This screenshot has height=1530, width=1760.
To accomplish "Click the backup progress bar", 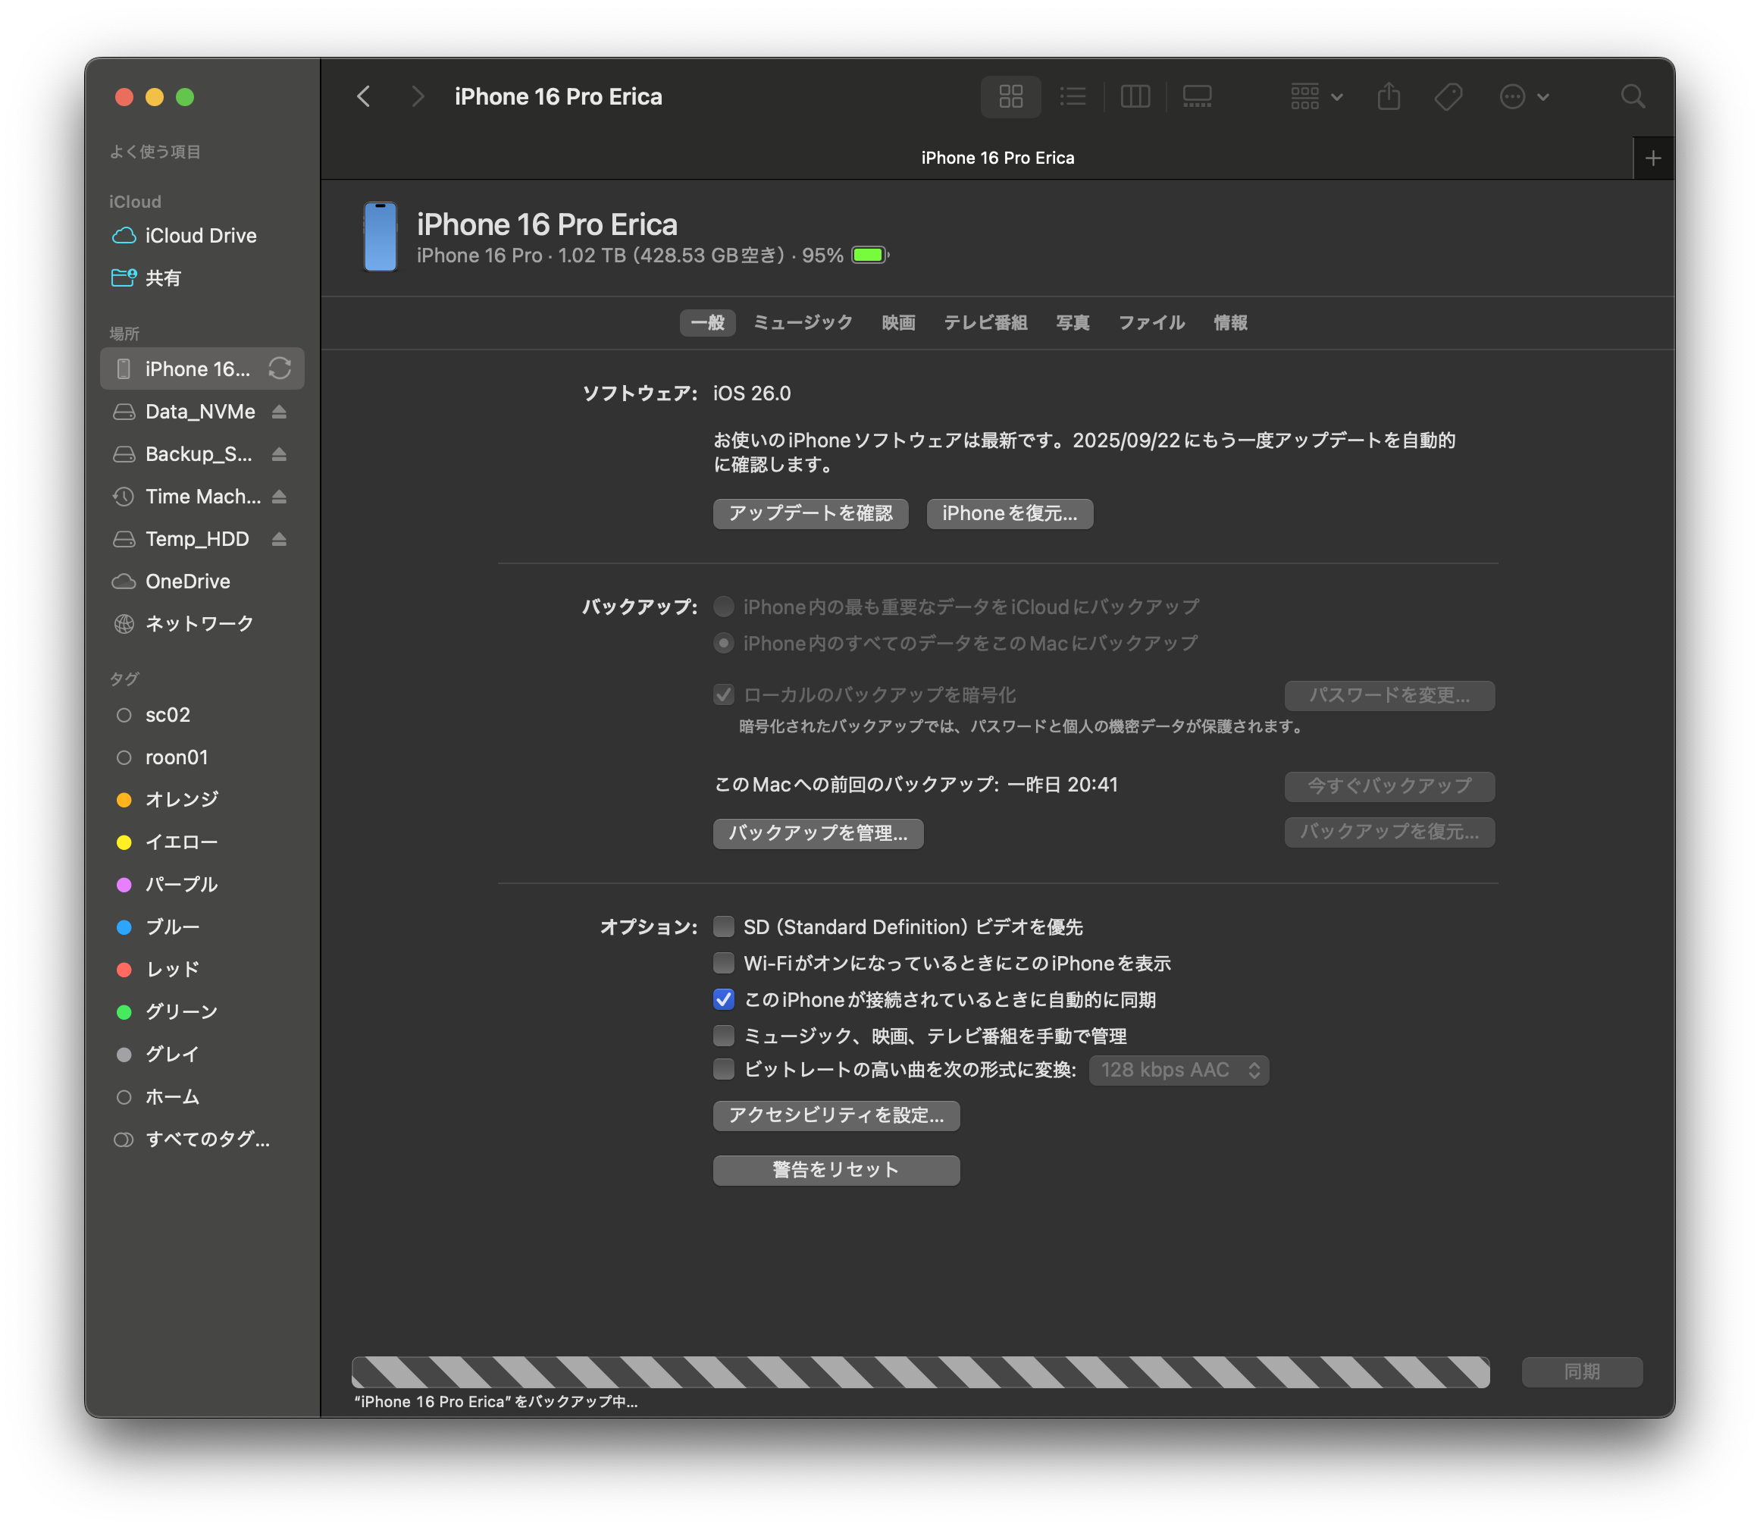I will 920,1372.
